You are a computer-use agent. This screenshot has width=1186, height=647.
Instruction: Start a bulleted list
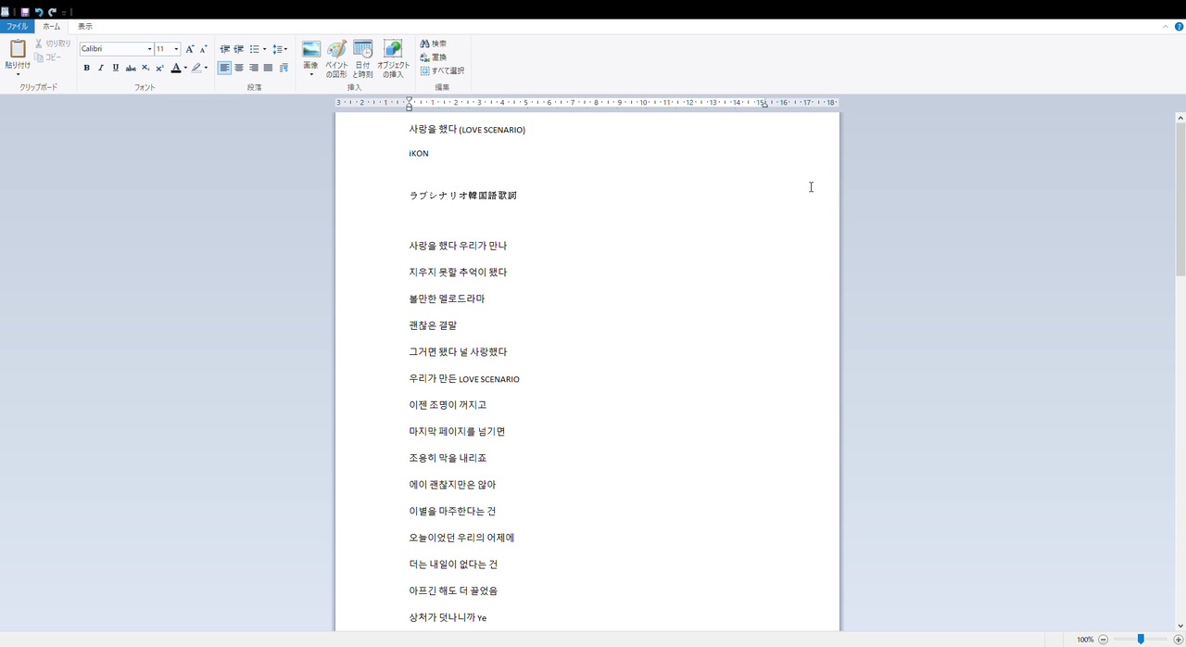coord(254,49)
